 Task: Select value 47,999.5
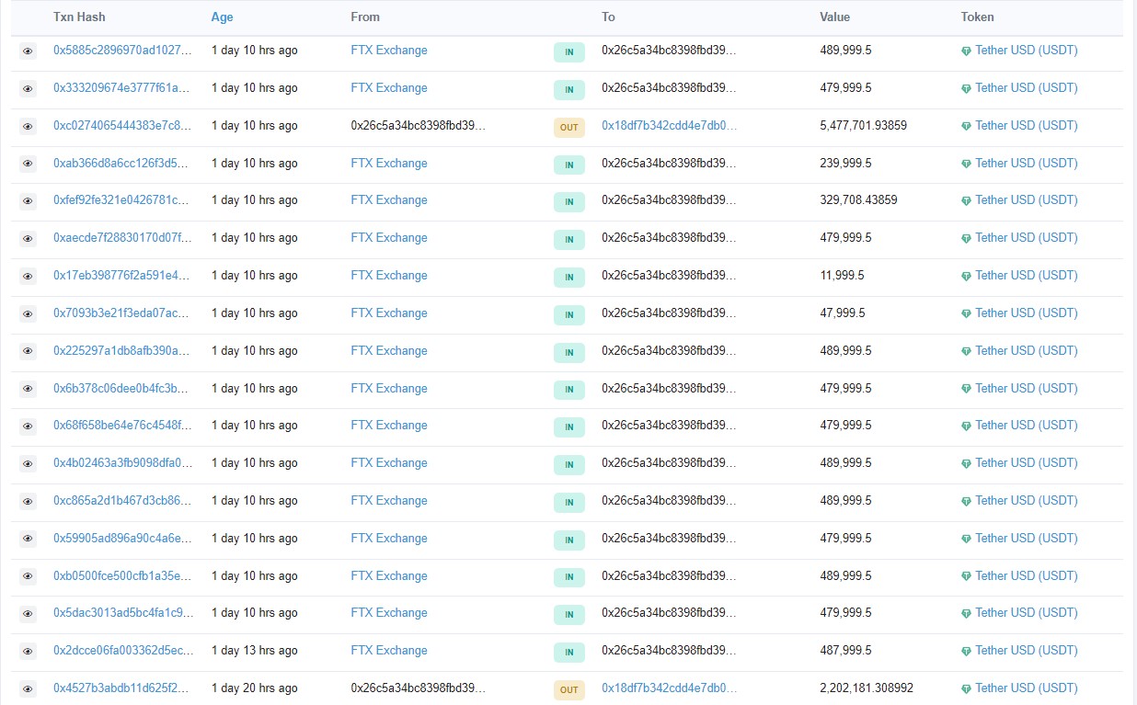click(x=843, y=313)
